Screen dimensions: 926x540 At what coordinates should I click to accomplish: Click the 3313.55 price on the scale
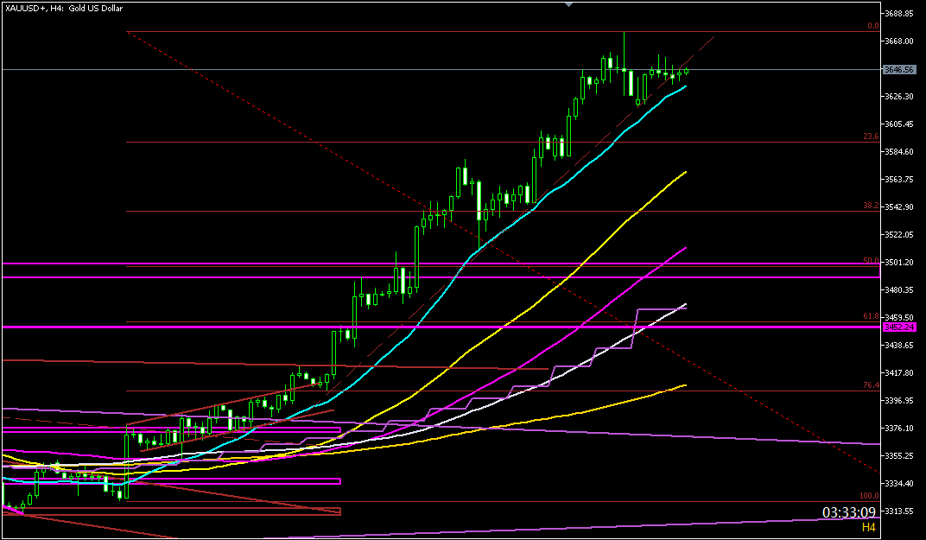click(x=899, y=511)
